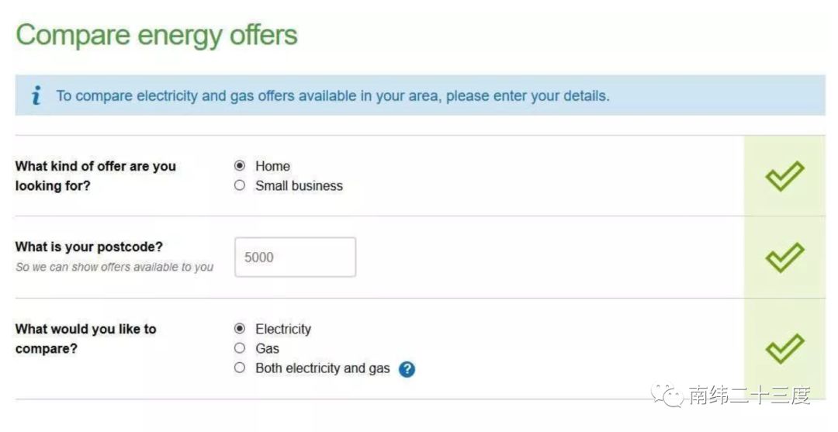This screenshot has height=432, width=838.
Task: Click the green checkmark beside postcode
Action: [784, 257]
